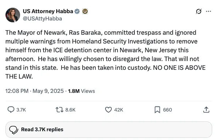This screenshot has height=140, width=218.
Task: Open Habba's profile picture
Action: pos(13,15)
